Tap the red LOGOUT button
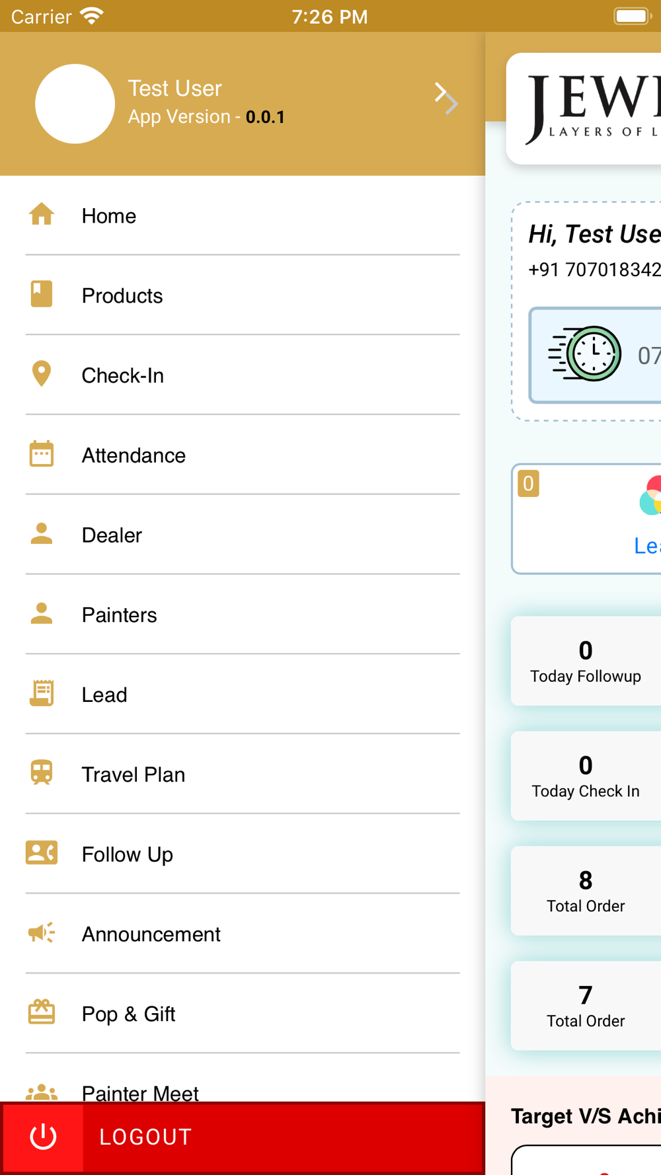Image resolution: width=661 pixels, height=1175 pixels. pos(243,1137)
